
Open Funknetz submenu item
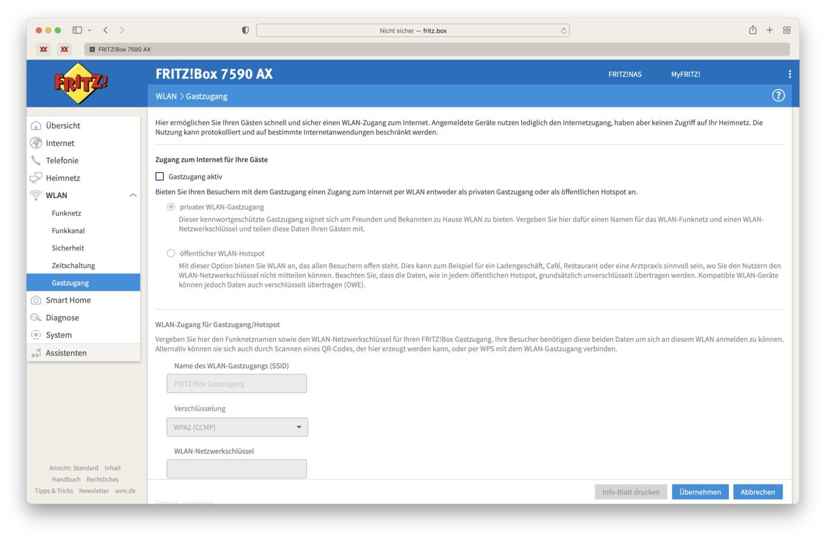click(x=66, y=213)
